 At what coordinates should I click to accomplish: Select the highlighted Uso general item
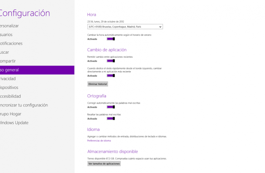pyautogui.click(x=37, y=70)
